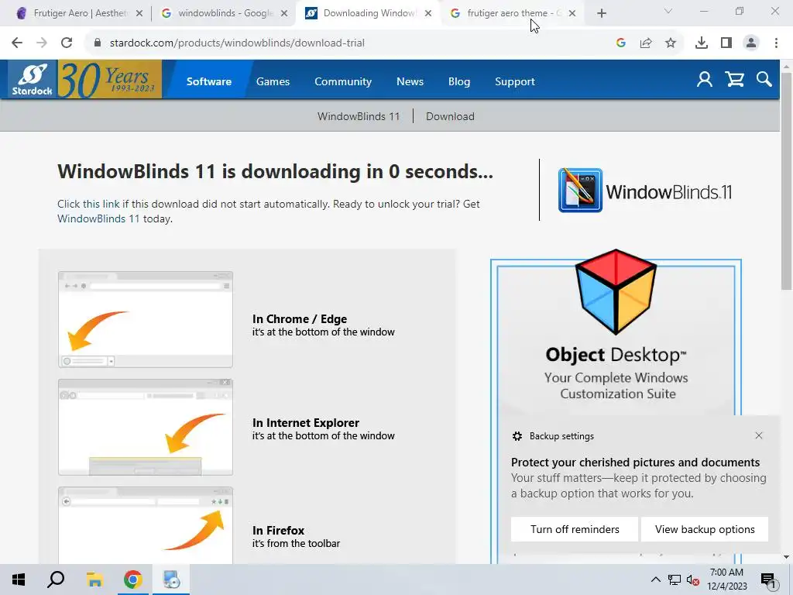Open Chrome three-dot menu

pyautogui.click(x=776, y=43)
